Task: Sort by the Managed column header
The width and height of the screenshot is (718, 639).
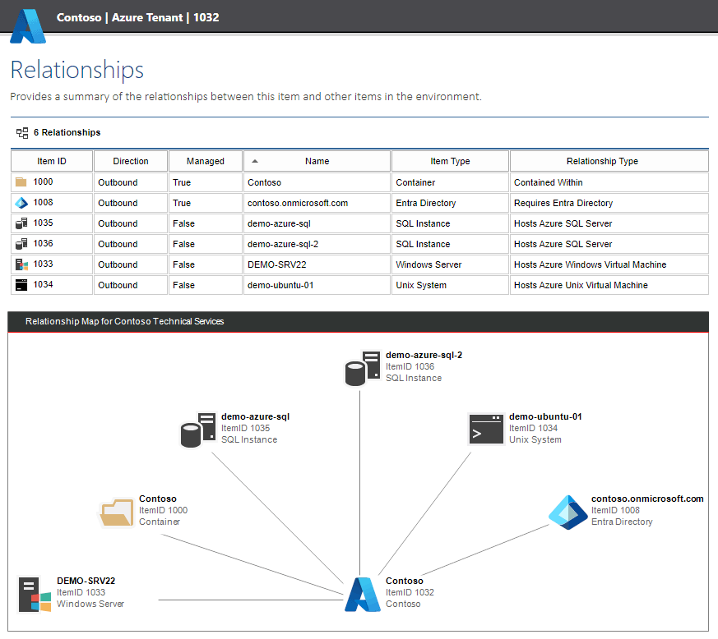Action: 205,161
